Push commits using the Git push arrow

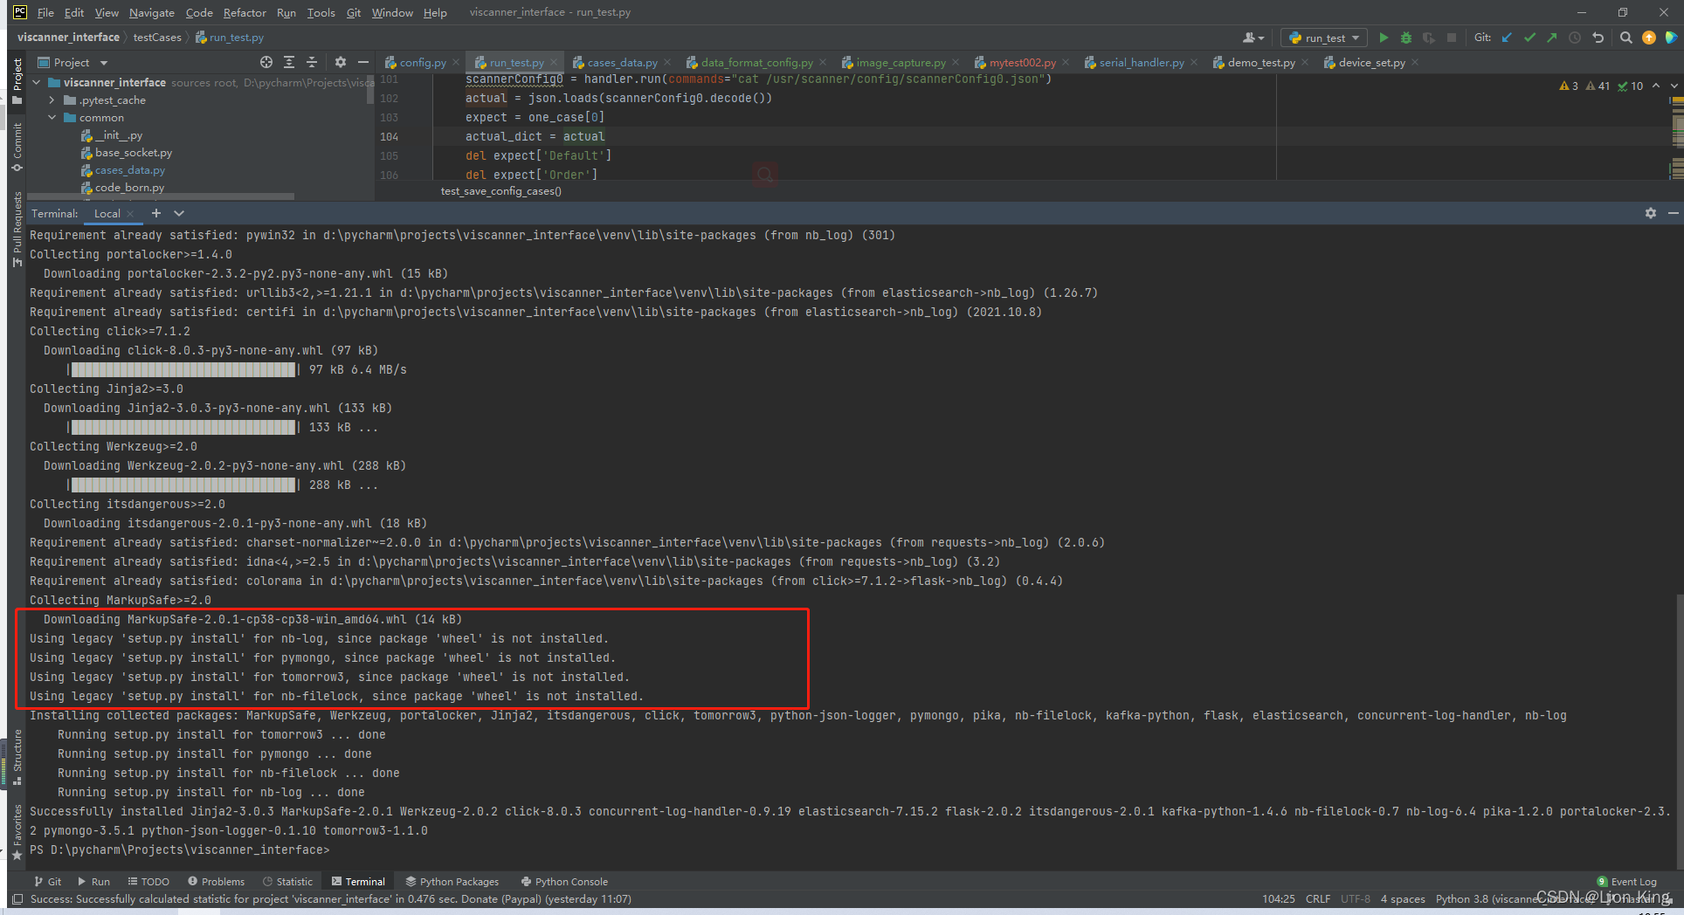1552,38
